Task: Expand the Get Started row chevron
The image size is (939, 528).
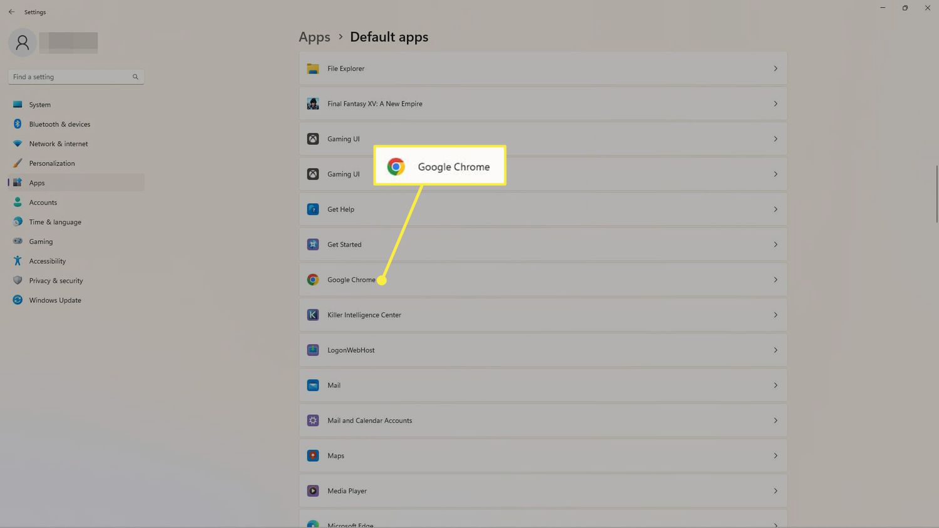Action: [x=775, y=245]
